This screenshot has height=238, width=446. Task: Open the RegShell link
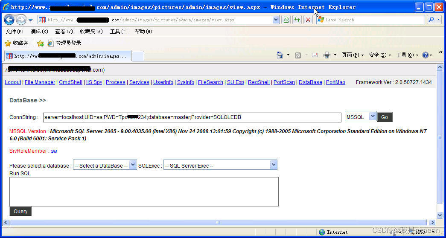point(259,82)
